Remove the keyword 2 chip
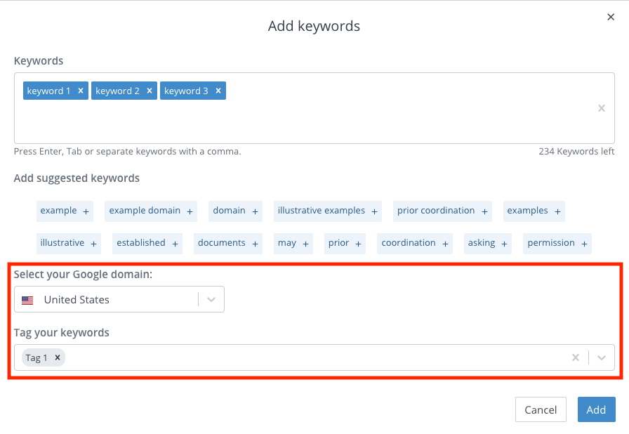Screen dimensions: 629x434 tap(150, 91)
